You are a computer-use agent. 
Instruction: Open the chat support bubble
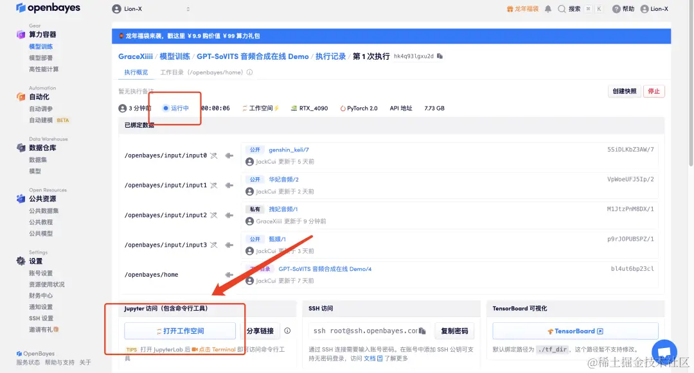coord(664,352)
